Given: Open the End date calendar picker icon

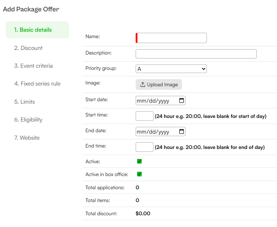Looking at the screenshot, I should [182, 131].
